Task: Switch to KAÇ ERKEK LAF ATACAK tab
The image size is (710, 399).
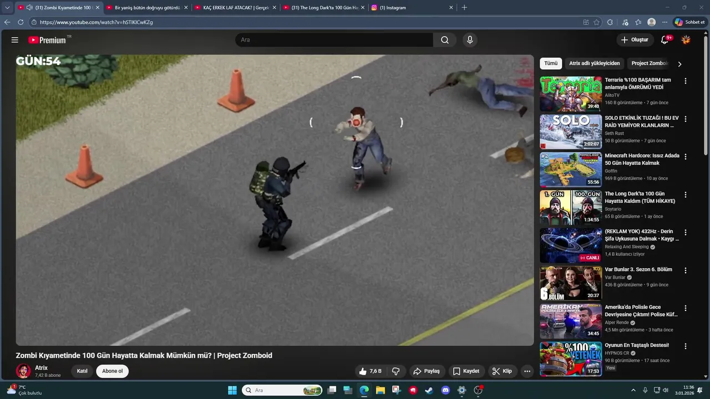Action: (236, 8)
